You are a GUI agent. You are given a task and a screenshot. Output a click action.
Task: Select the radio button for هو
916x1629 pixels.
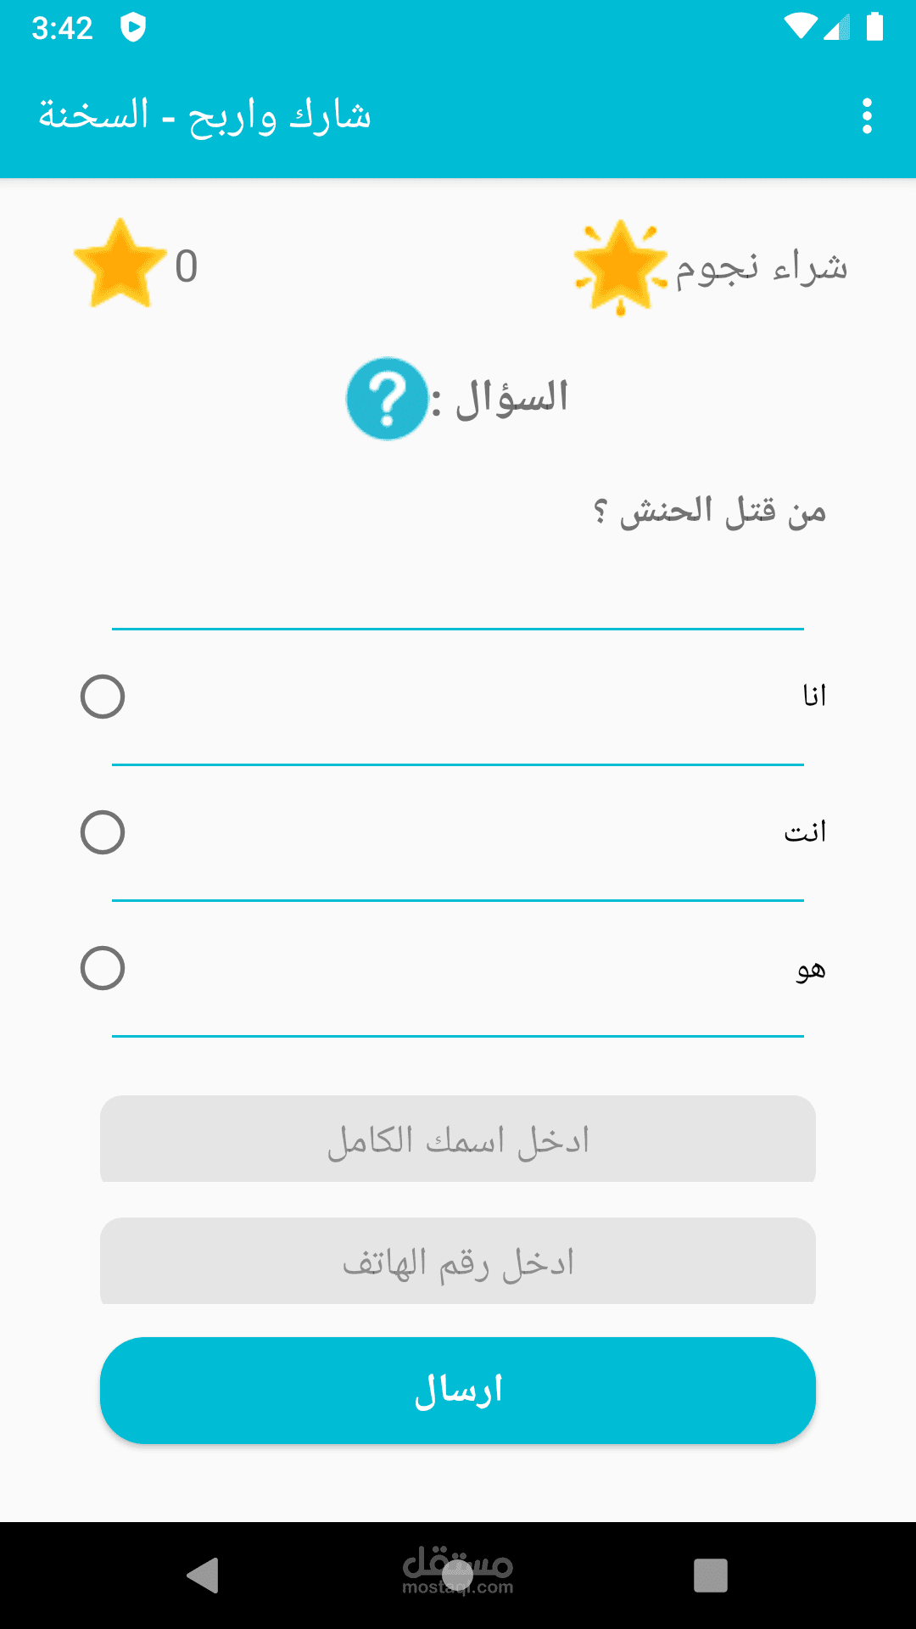(x=103, y=968)
